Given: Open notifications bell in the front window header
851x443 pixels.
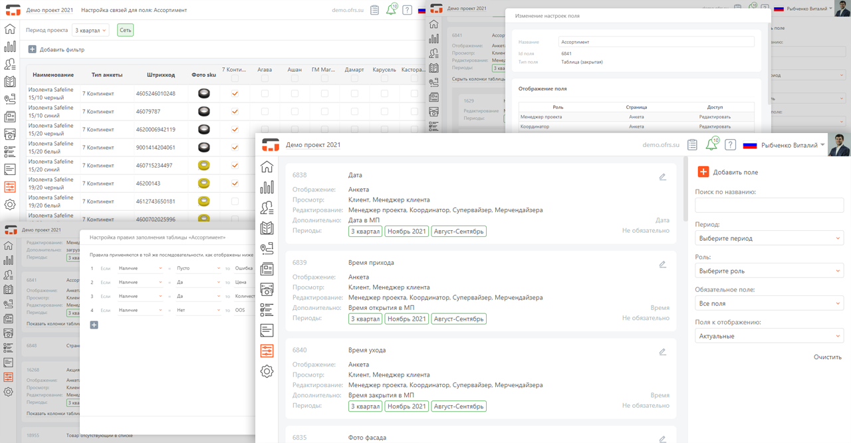Looking at the screenshot, I should 711,145.
